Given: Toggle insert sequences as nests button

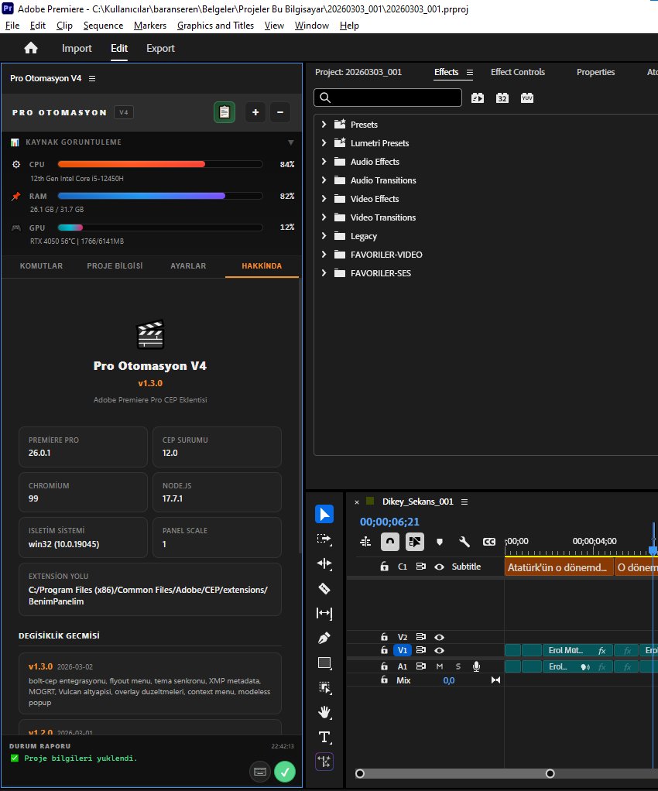Looking at the screenshot, I should [365, 542].
